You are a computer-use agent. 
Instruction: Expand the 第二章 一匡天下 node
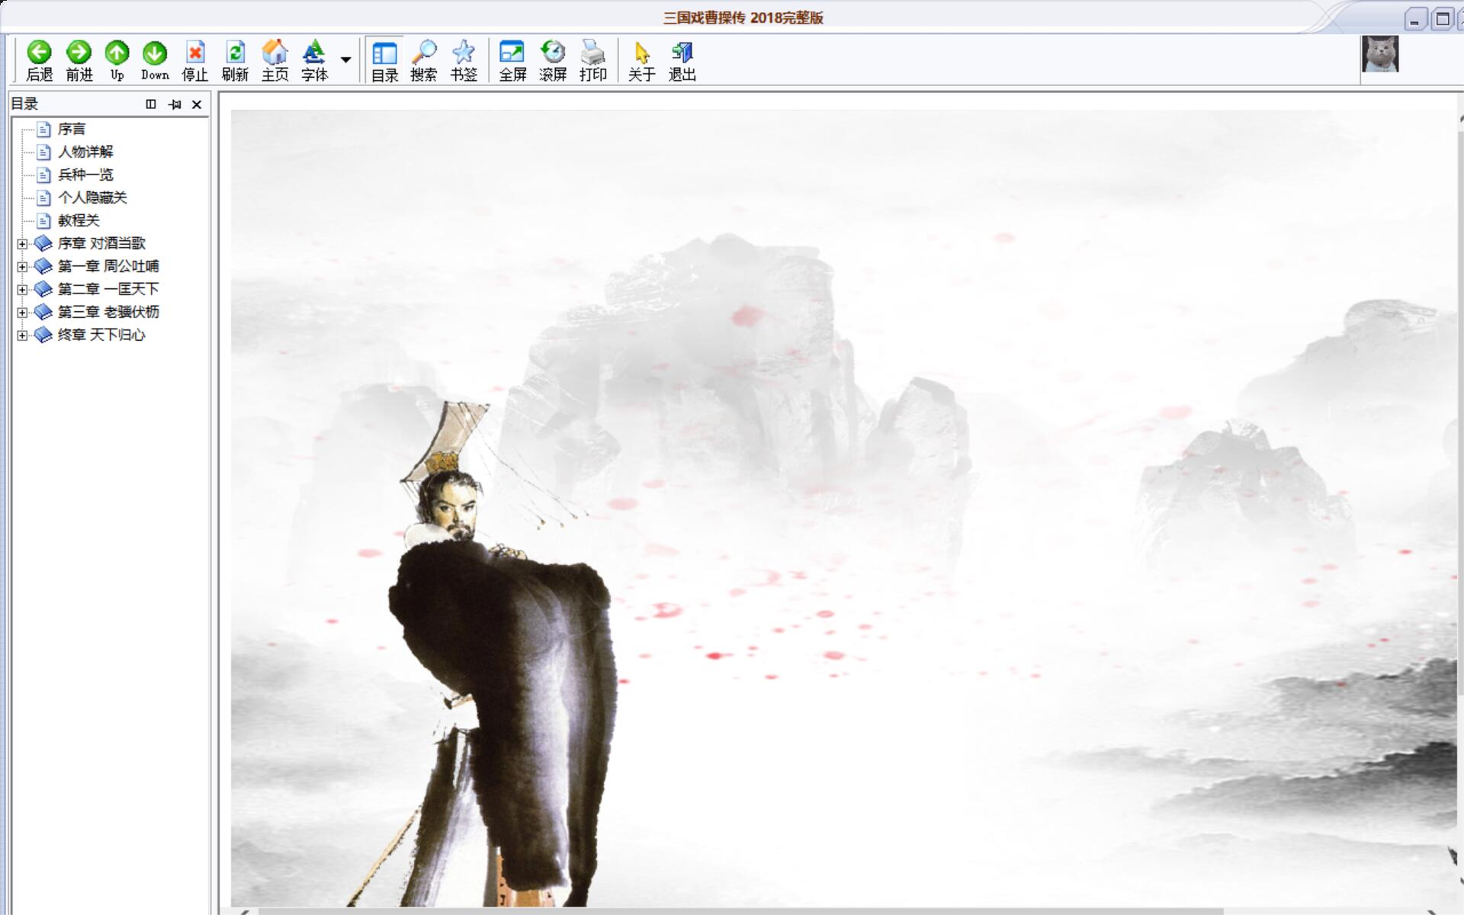[x=22, y=290]
